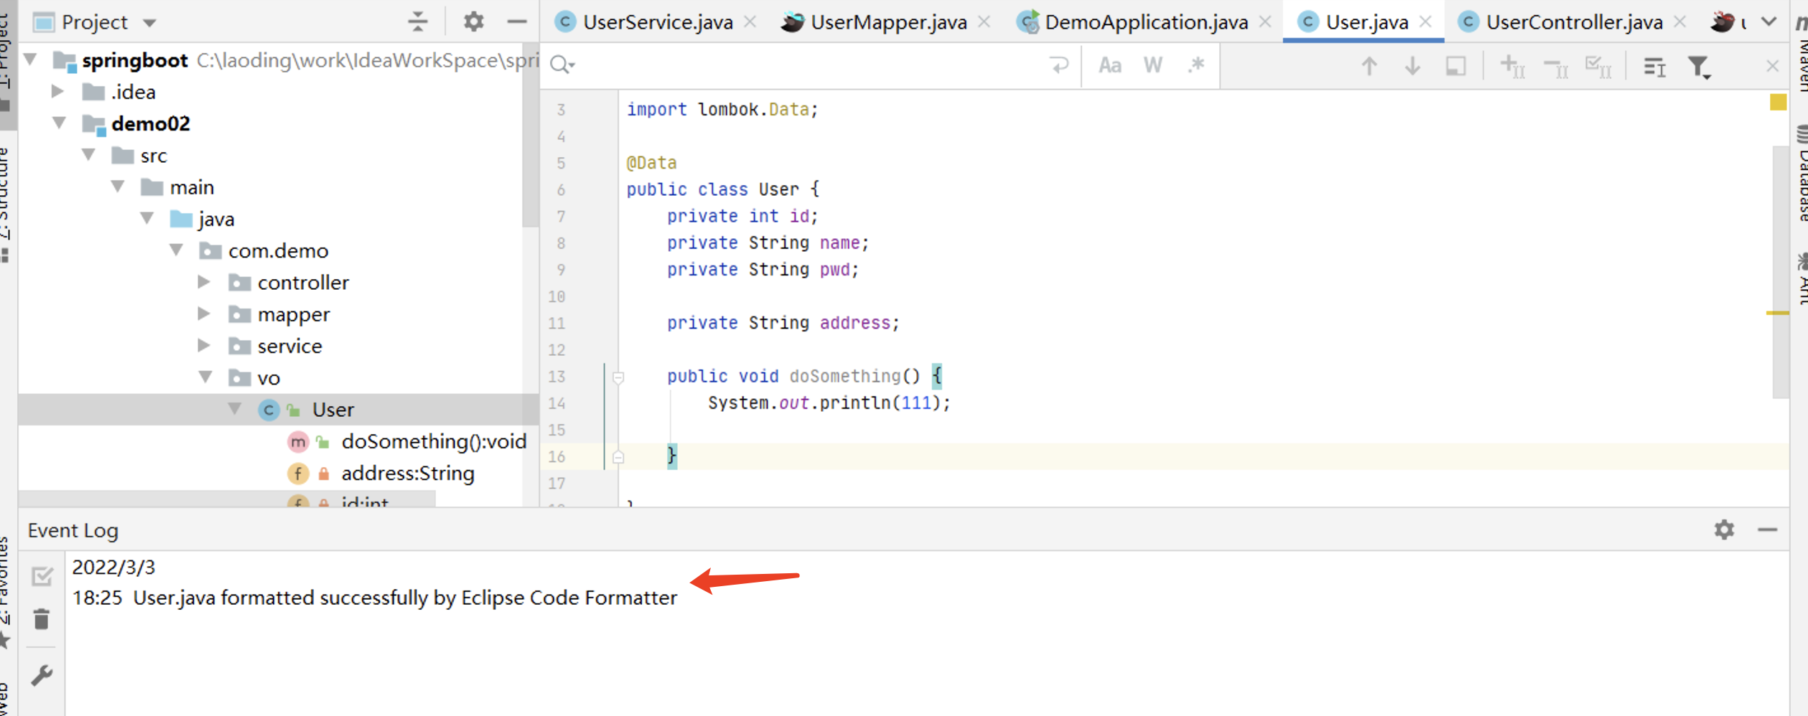Viewport: 1808px width, 716px height.
Task: Collapse springboot project root
Action: point(31,59)
